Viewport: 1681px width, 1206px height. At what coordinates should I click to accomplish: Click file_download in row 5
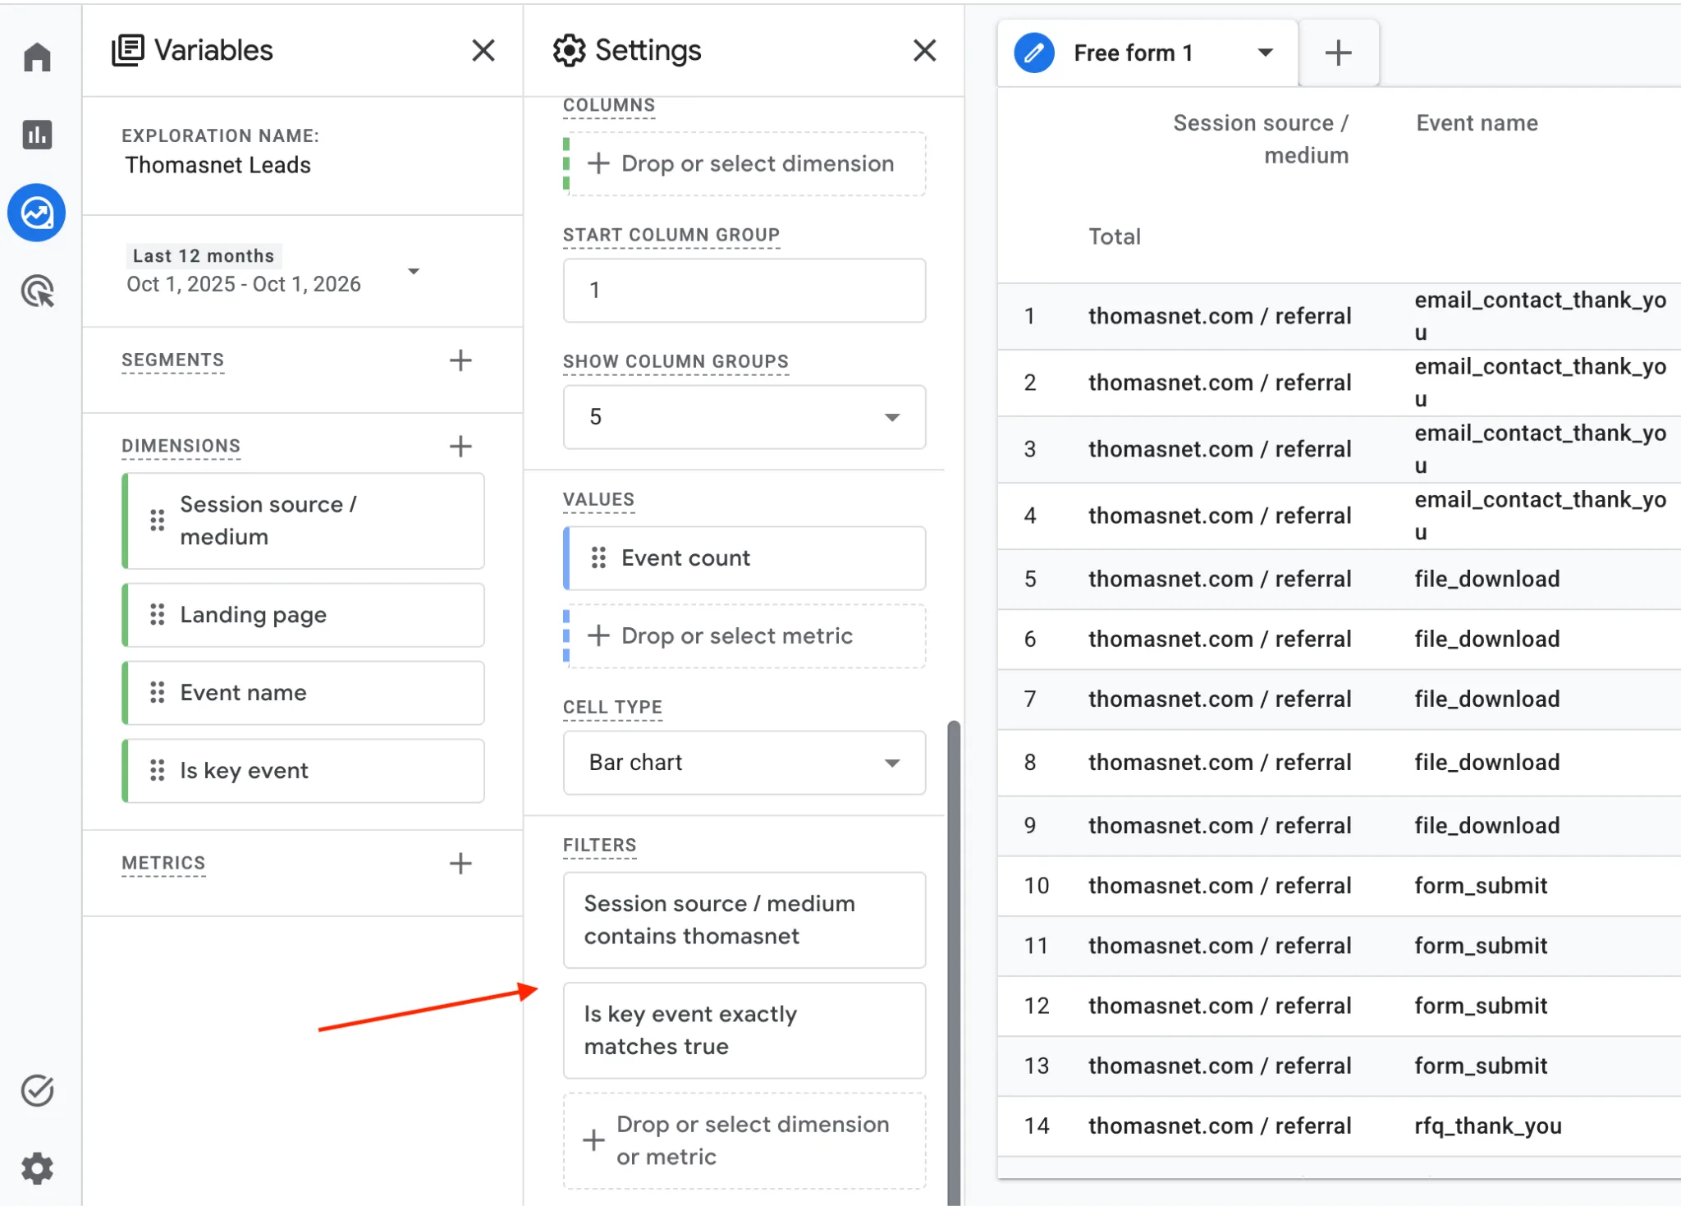point(1486,579)
